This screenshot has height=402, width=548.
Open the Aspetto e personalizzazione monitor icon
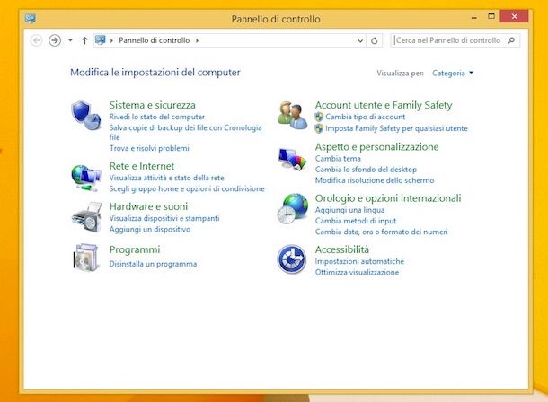(x=292, y=159)
